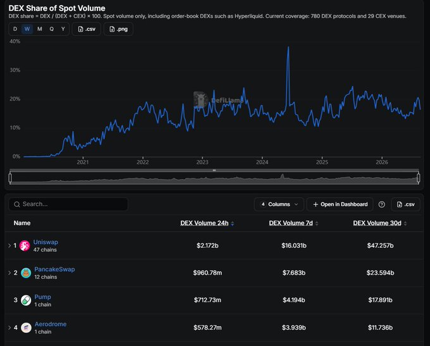Screen dimensions: 430x346
Task: Click the left range slider handle
Action: (x=10, y=178)
